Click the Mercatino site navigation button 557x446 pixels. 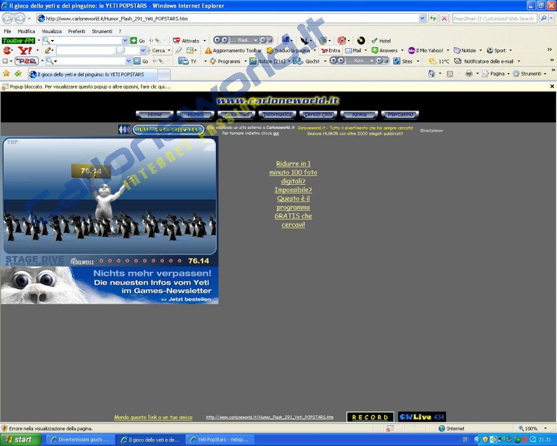pos(400,114)
